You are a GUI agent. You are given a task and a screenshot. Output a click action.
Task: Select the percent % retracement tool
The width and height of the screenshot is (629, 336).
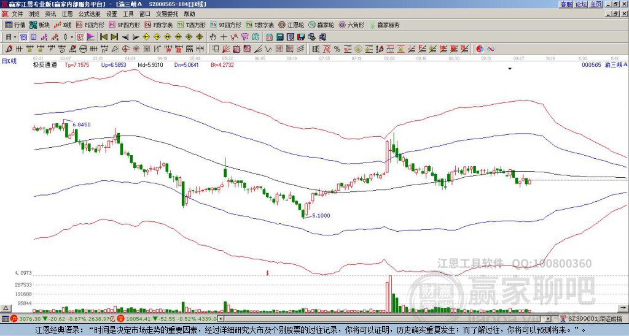(337, 49)
